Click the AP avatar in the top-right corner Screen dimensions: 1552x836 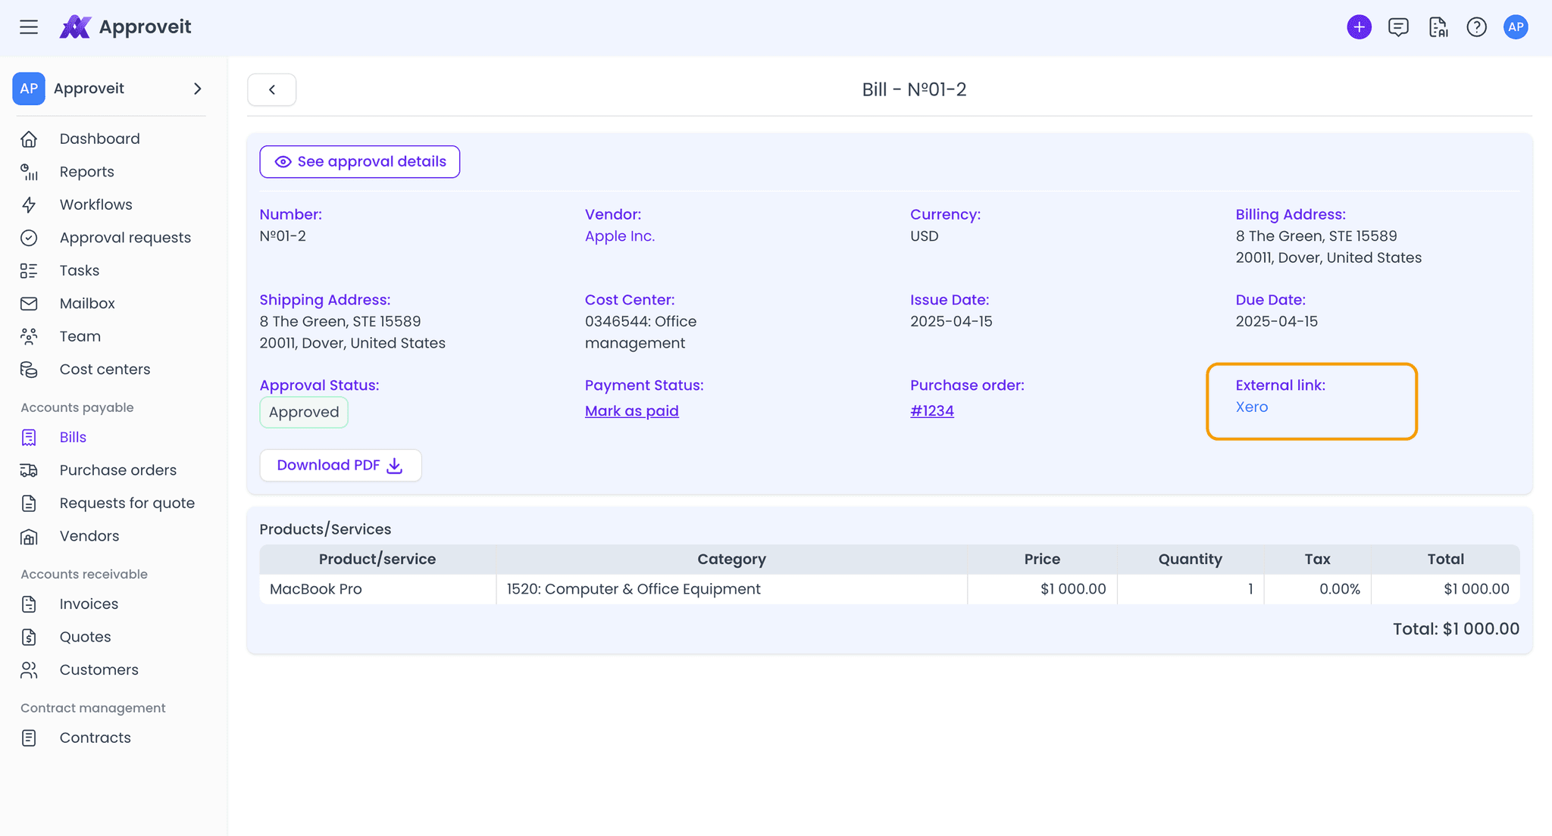(x=1516, y=27)
